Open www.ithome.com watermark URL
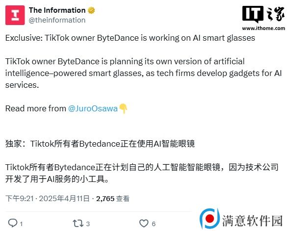The height and width of the screenshot is (231, 290). [x=264, y=28]
